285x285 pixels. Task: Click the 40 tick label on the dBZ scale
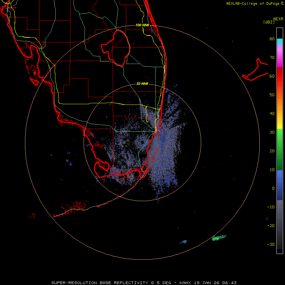click(272, 114)
